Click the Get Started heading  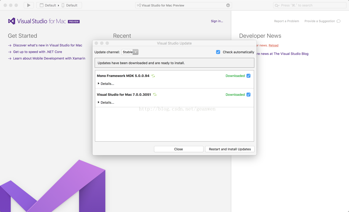coord(22,36)
